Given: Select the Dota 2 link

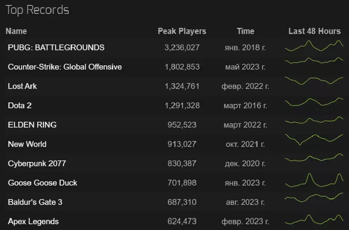Looking at the screenshot, I should click(x=20, y=106).
